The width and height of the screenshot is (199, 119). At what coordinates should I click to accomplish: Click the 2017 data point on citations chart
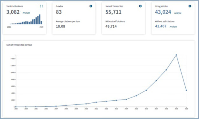tap(156, 81)
